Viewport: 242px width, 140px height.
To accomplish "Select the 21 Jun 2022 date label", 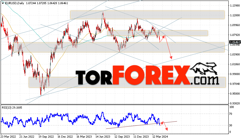I will [x=27, y=137].
